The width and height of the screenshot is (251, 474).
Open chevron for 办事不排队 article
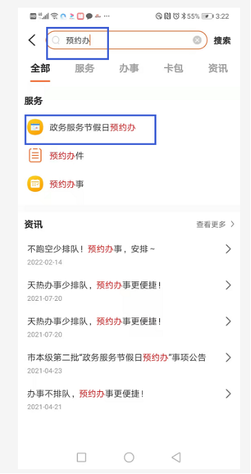pos(228,393)
